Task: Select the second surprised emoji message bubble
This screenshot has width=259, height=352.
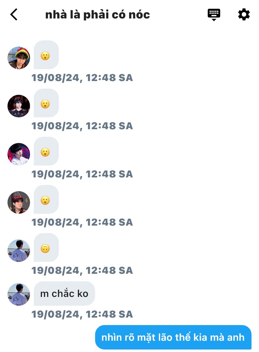Action: click(46, 103)
